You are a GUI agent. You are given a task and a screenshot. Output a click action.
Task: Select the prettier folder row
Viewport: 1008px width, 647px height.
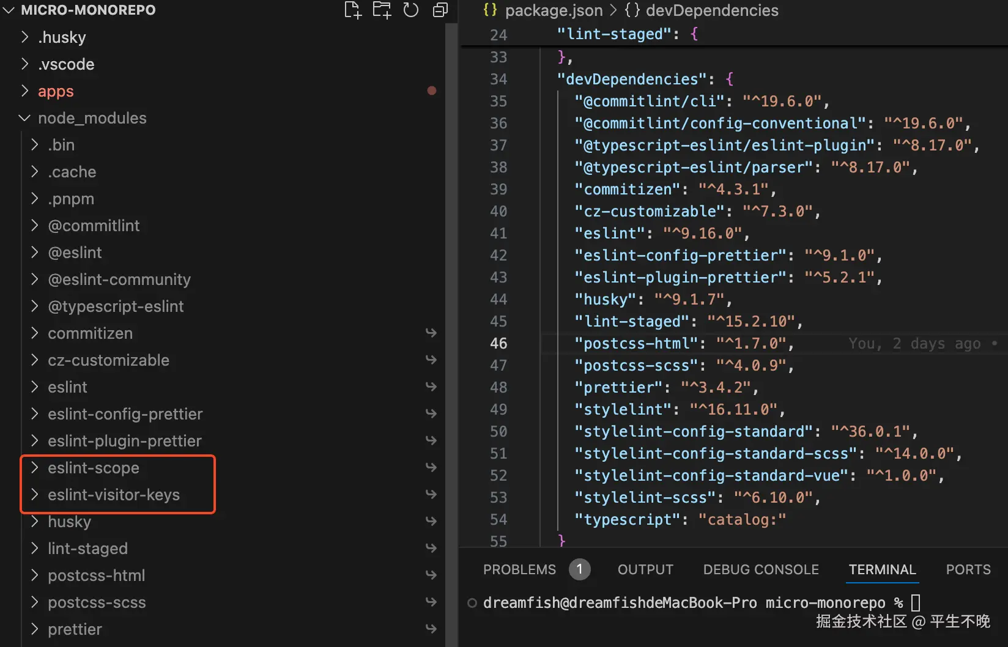point(223,629)
